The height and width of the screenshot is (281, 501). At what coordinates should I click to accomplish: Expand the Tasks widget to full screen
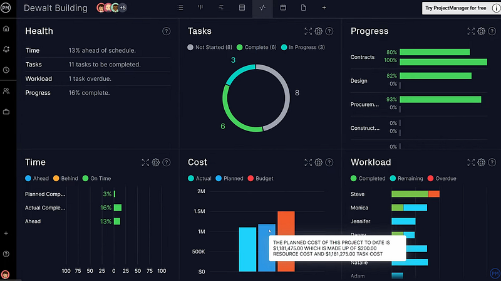click(308, 31)
